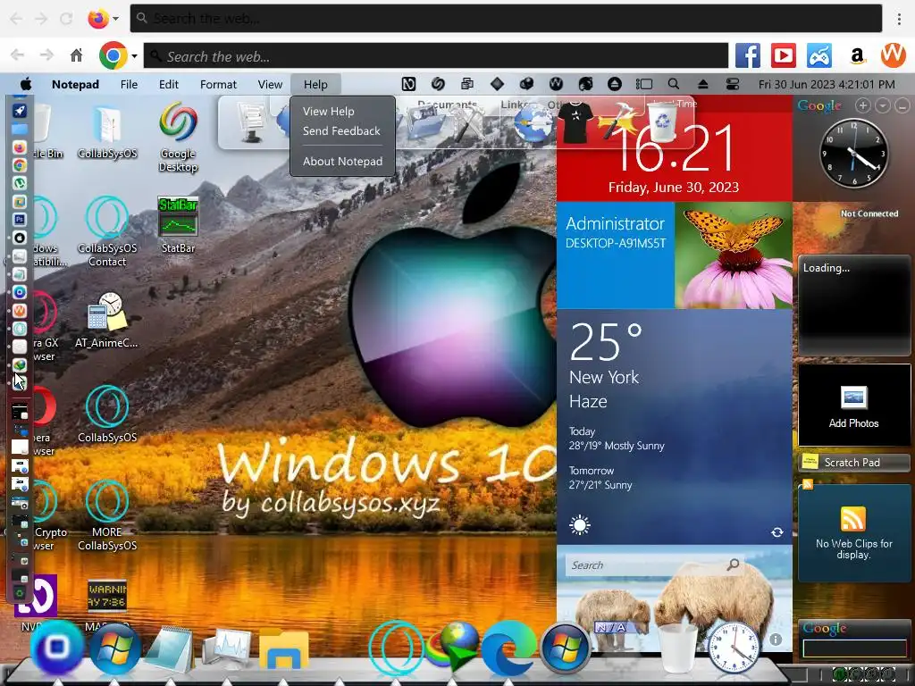This screenshot has height=686, width=915.
Task: Open the CollabSysOS folder icon
Action: (107, 132)
